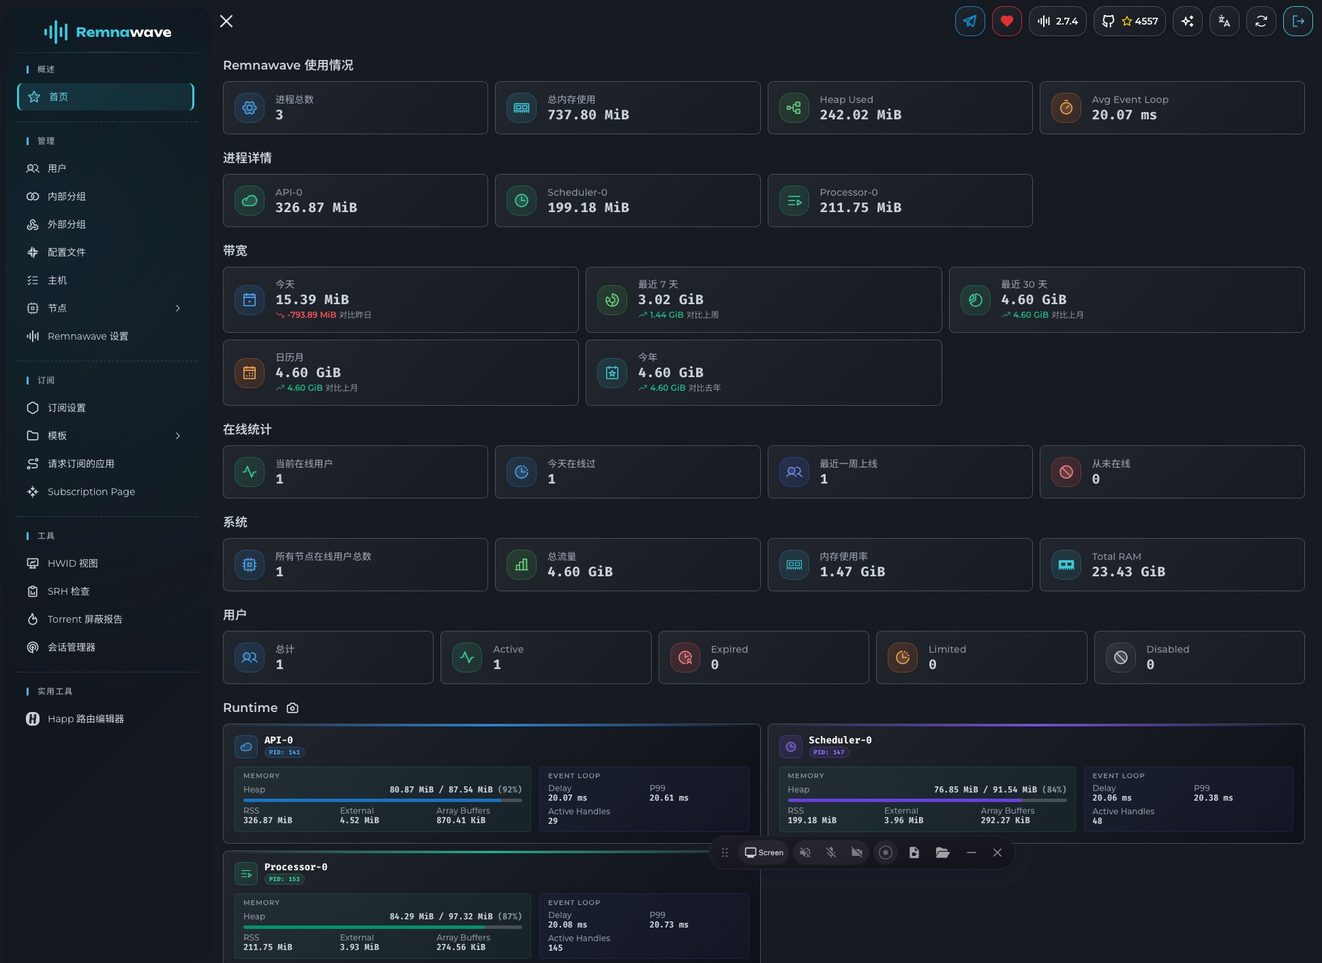Click the 'PID: 147' badge
This screenshot has height=963, width=1322.
point(829,752)
